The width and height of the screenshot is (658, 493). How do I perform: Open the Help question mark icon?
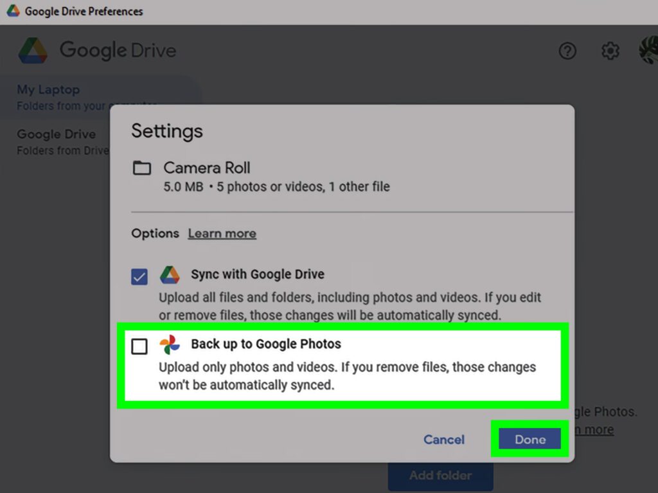tap(567, 51)
